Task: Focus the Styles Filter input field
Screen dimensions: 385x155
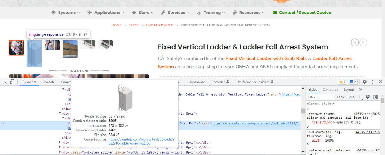Action: (x=320, y=97)
